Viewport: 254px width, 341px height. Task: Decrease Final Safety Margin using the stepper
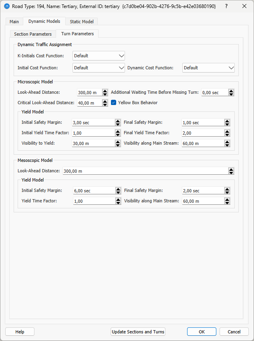click(x=227, y=124)
